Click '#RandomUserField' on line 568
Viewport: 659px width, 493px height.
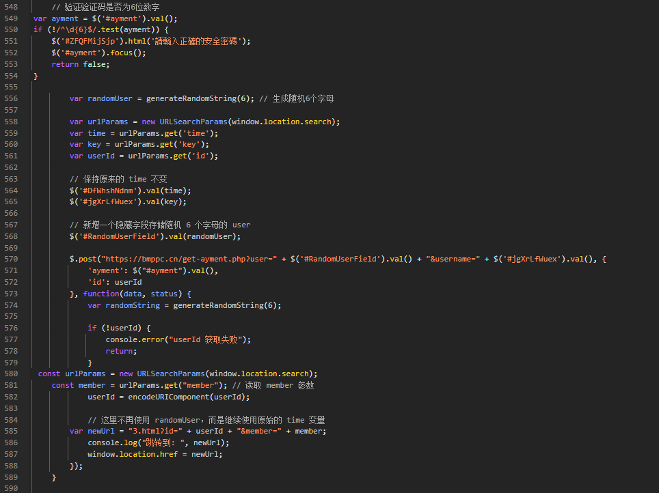pyautogui.click(x=120, y=236)
